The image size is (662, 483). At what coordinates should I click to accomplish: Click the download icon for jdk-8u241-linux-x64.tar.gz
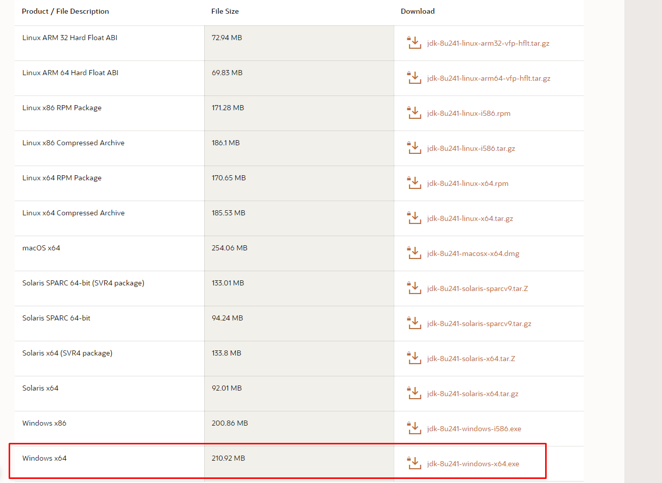pos(414,218)
